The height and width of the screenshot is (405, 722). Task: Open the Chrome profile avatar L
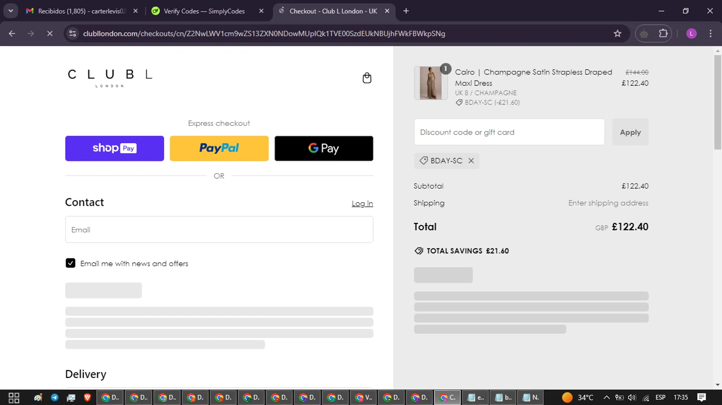[691, 34]
